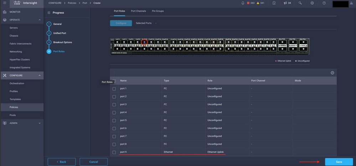The height and width of the screenshot is (166, 356).
Task: Click the Save button
Action: click(339, 162)
